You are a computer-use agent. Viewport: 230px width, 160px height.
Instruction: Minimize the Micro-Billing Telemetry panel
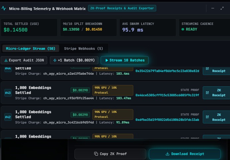[213, 8]
